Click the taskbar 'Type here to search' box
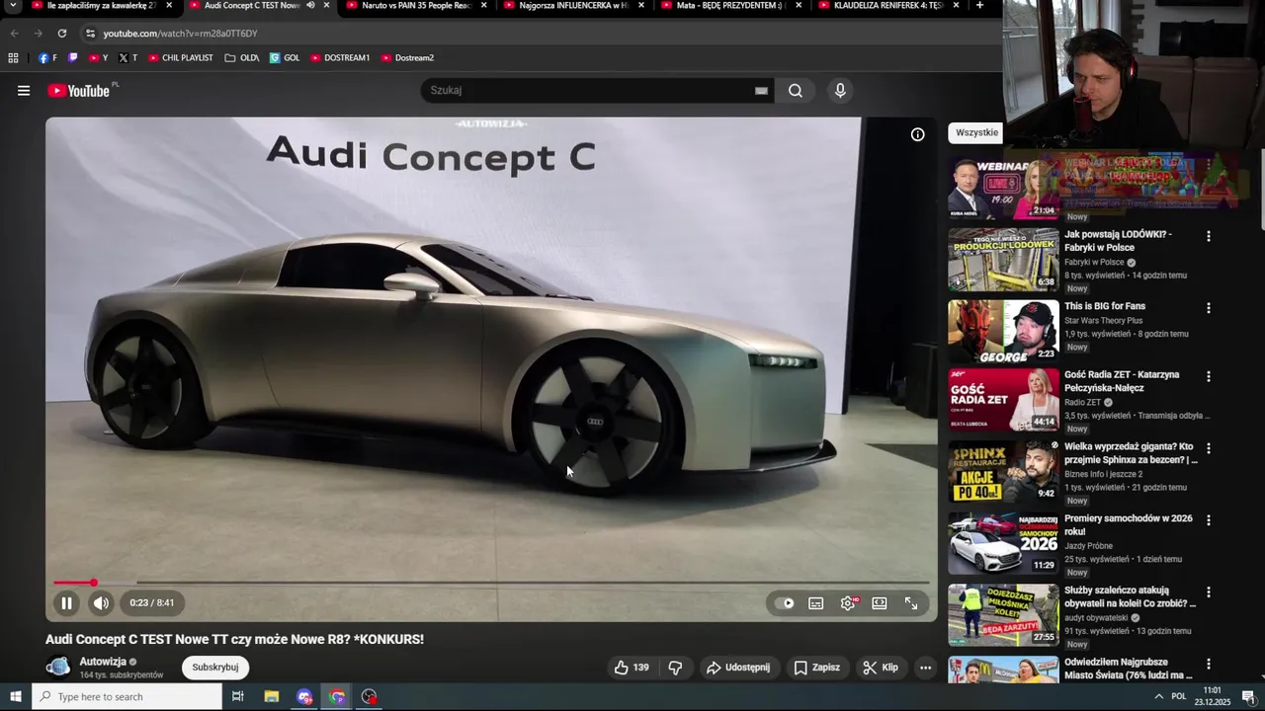The image size is (1265, 711). tap(126, 697)
